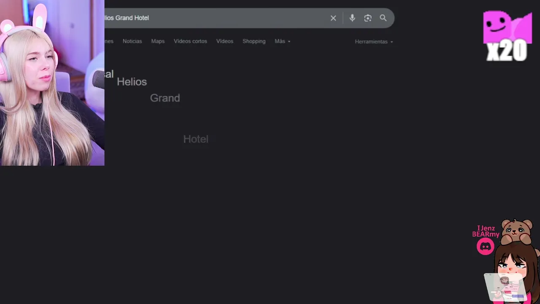Open the Maps tab

pyautogui.click(x=158, y=41)
